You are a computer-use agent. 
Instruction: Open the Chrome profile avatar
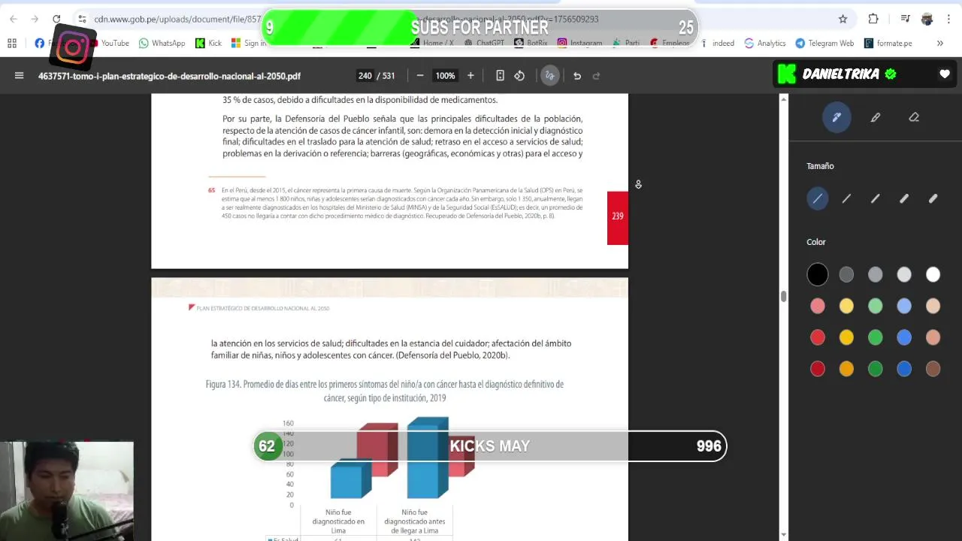point(927,19)
